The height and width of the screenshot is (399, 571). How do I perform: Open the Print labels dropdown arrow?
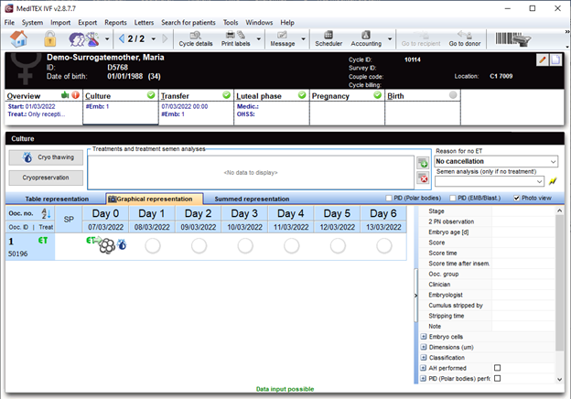coord(259,39)
